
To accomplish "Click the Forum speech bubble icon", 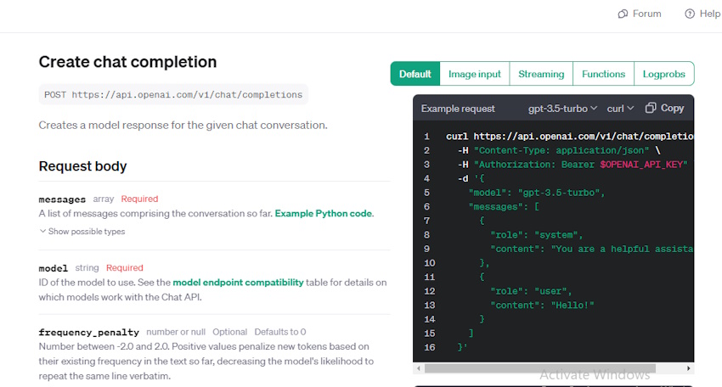I will point(623,14).
